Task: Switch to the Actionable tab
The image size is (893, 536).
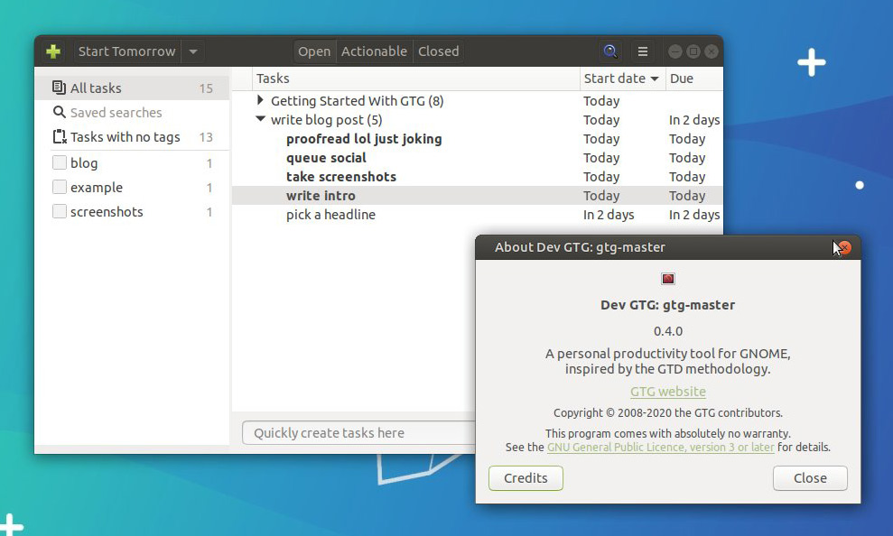Action: tap(374, 51)
